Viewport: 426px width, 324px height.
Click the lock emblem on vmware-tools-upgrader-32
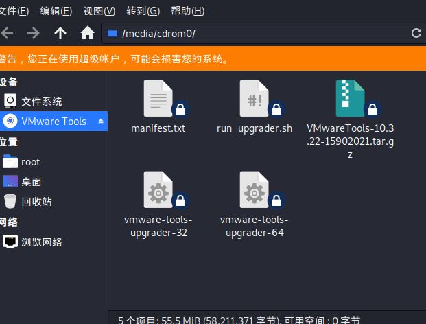coord(180,201)
